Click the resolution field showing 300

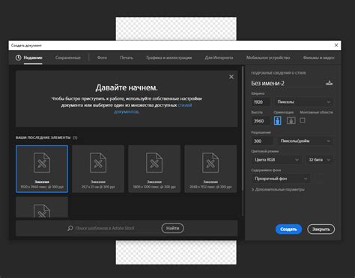[x=262, y=141]
